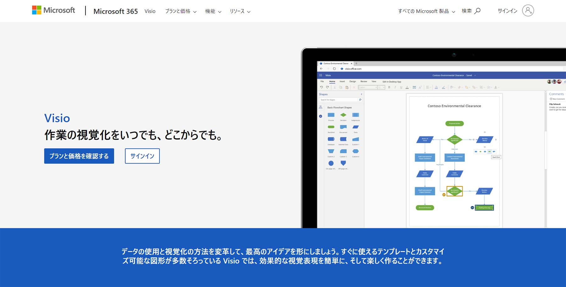Open the File tab in Visio mockup
This screenshot has width=566, height=287.
[322, 82]
